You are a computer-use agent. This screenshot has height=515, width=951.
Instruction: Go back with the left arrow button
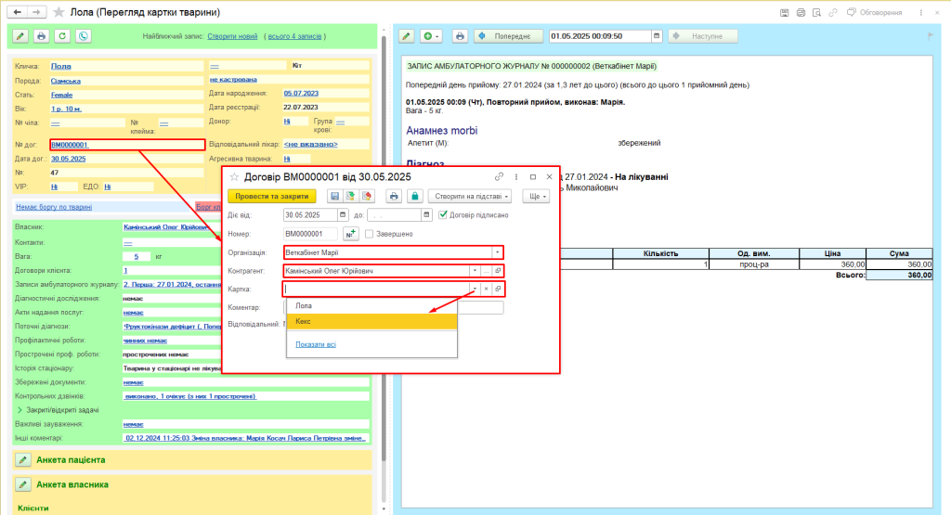[x=17, y=12]
